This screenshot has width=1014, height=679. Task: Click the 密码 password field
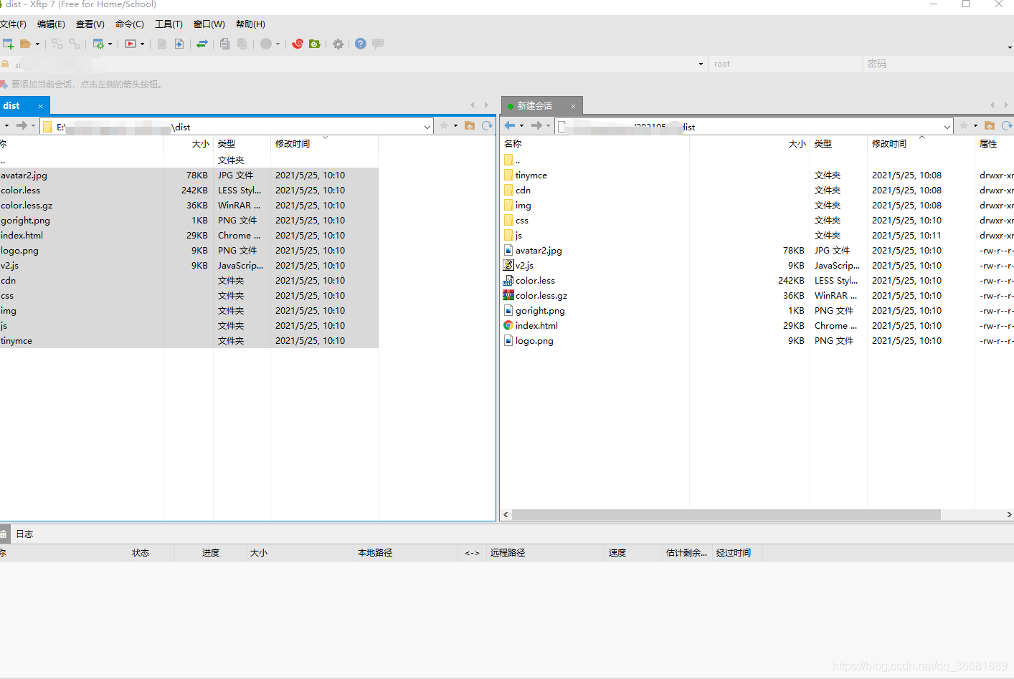pyautogui.click(x=938, y=64)
